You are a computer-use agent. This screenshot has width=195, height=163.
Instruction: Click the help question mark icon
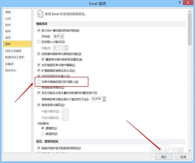[x=180, y=3]
